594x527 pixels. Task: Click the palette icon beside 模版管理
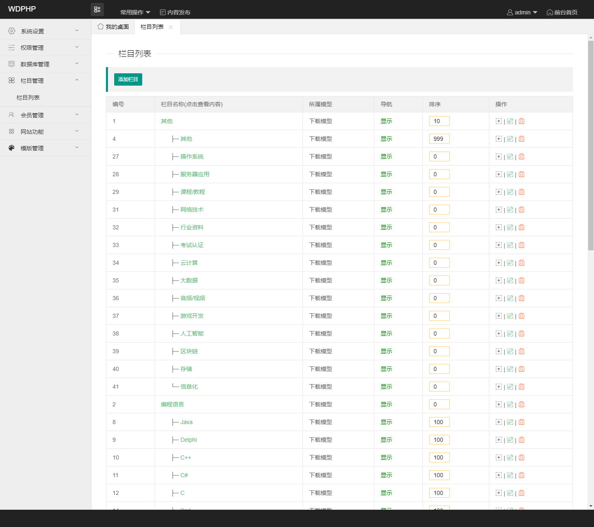coord(12,148)
